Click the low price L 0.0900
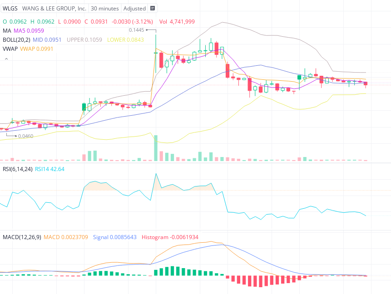This screenshot has width=391, height=294. (69, 22)
